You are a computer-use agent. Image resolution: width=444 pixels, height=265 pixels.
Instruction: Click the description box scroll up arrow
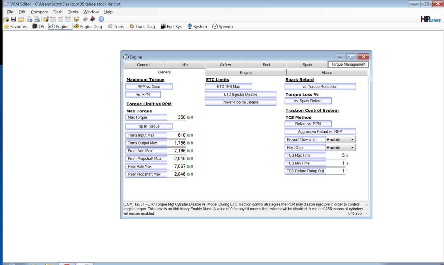(367, 205)
